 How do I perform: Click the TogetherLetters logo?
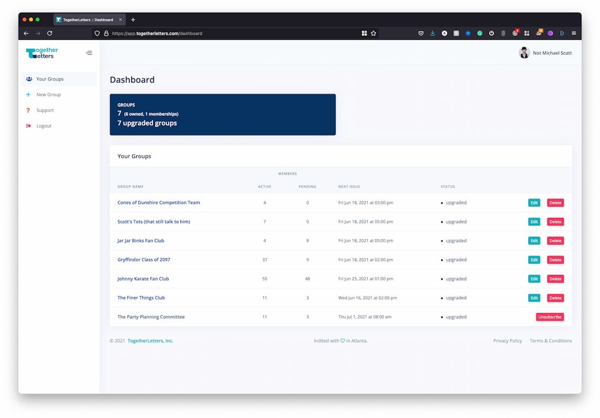click(42, 53)
